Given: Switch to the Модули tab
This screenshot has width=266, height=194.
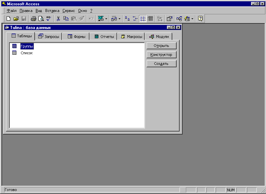Looking at the screenshot, I should 159,37.
